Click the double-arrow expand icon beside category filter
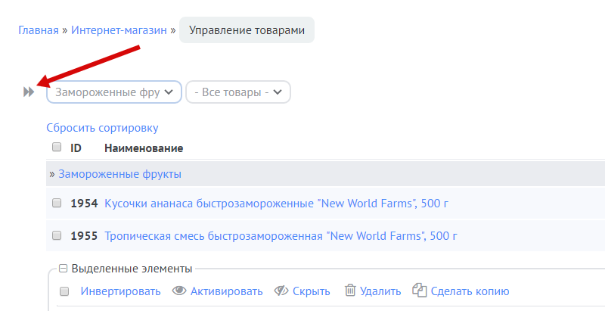Screen dimensions: 605x311 [29, 92]
